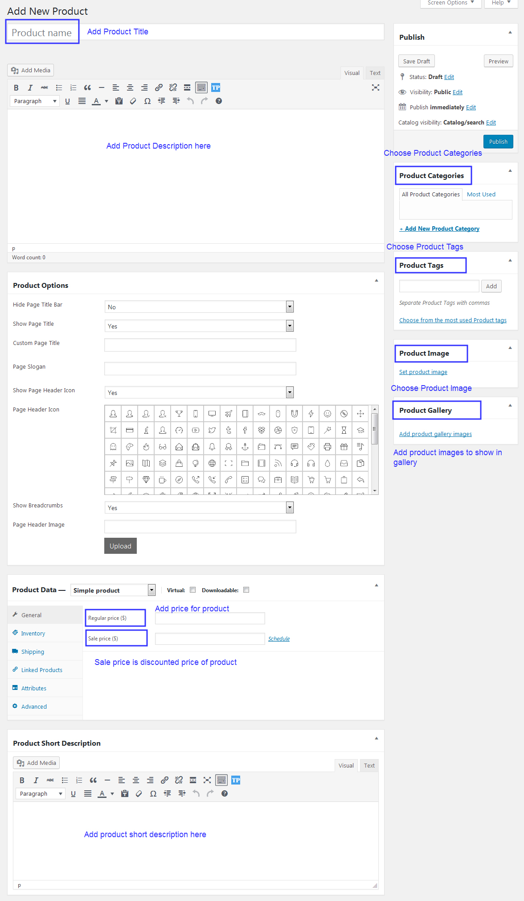Select the trophy icon in Page Header Icon grid
524x901 pixels.
click(x=179, y=414)
